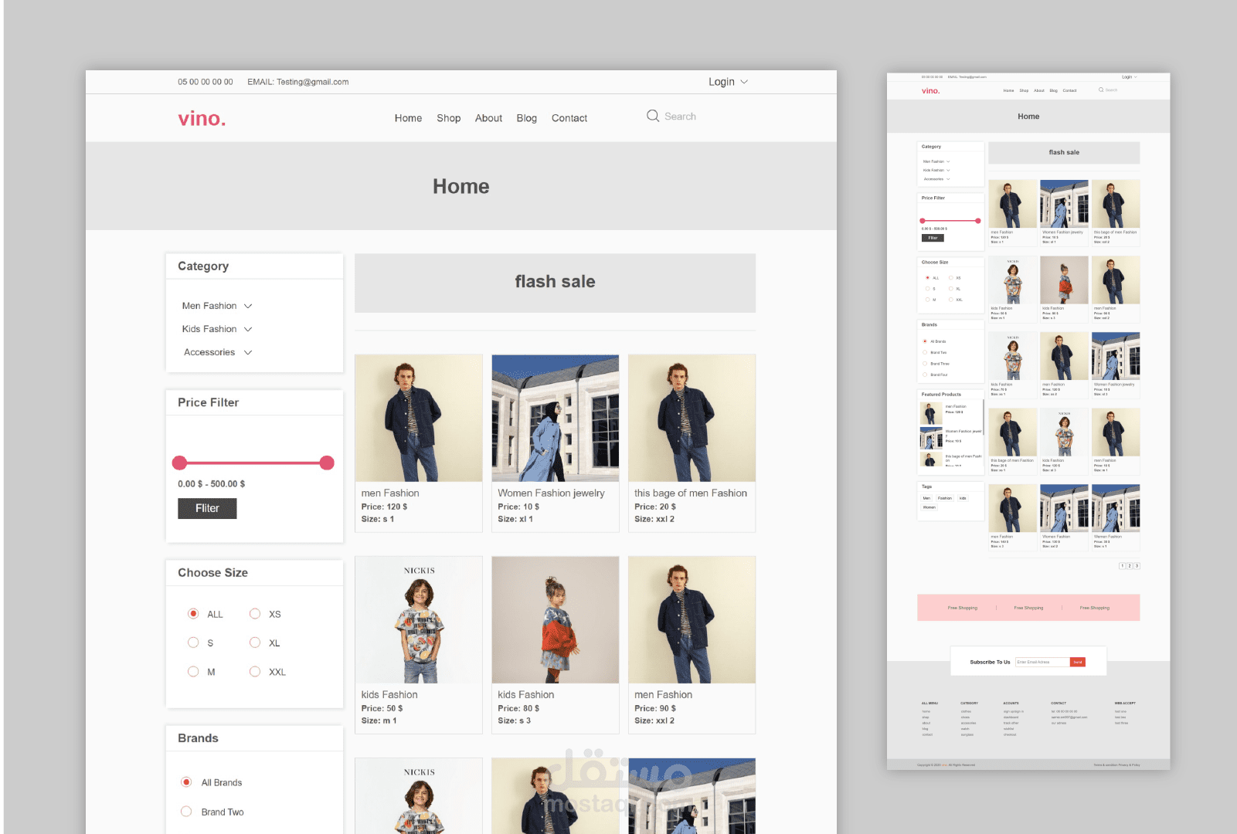Open Home in the large page navigation bar
Screen dimensions: 1237x834
408,118
